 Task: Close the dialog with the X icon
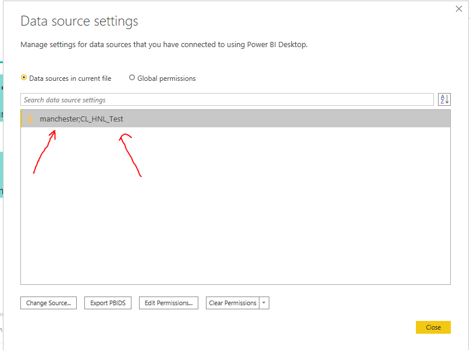click(458, 9)
